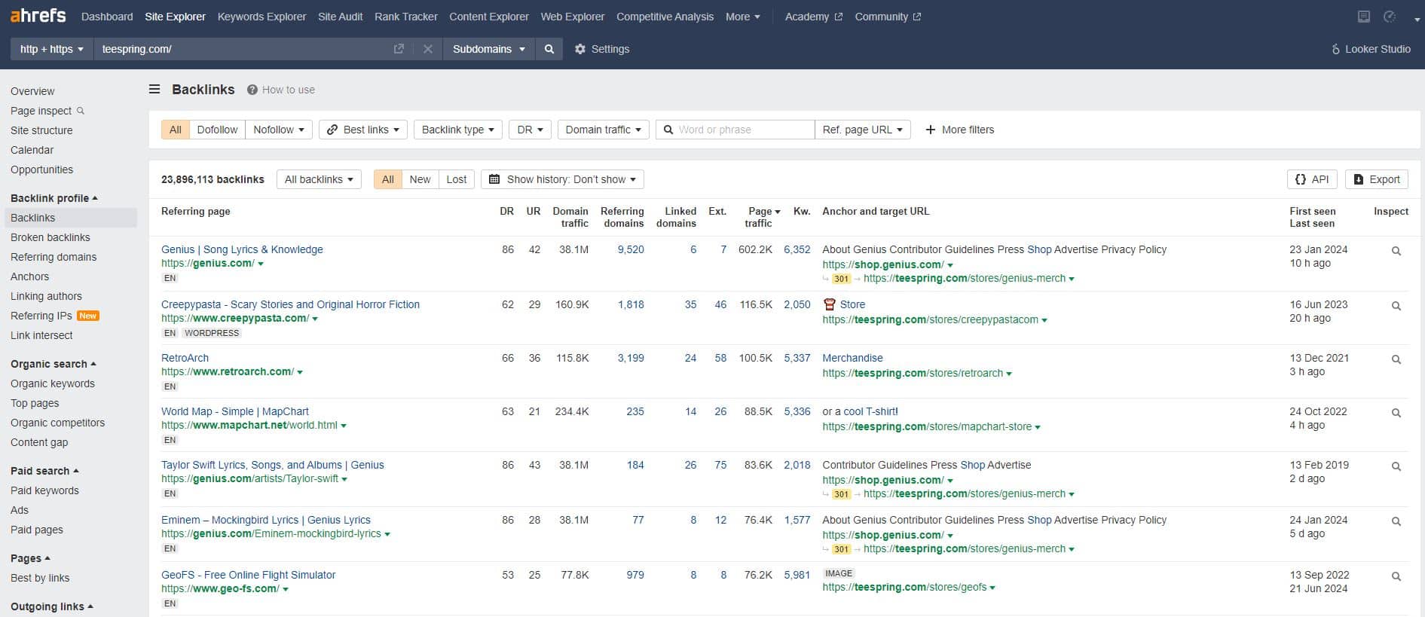Click the search magnifier button
The width and height of the screenshot is (1425, 617).
pos(549,49)
